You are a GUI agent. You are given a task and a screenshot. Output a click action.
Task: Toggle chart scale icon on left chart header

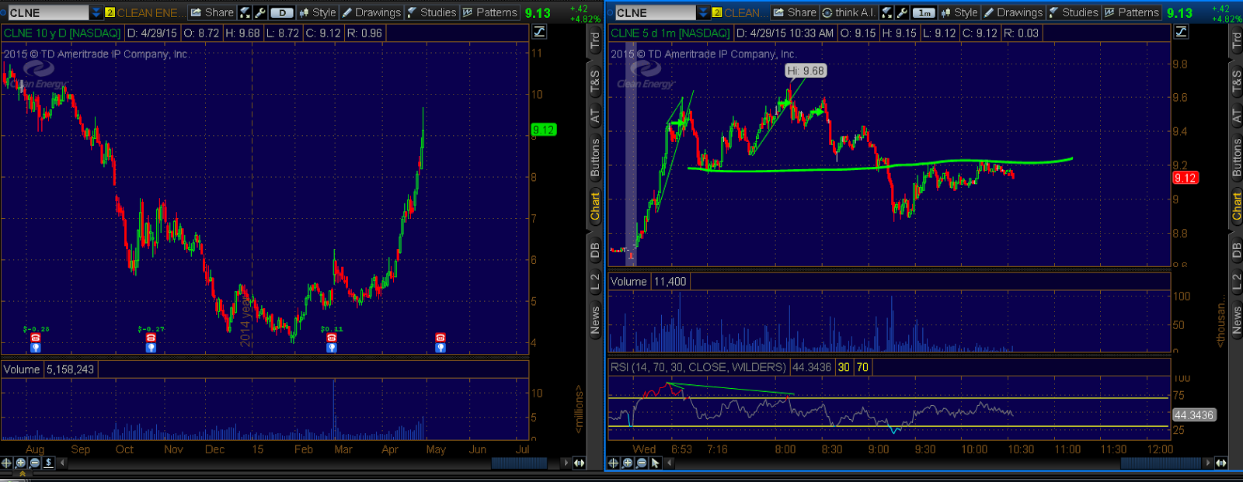point(539,32)
